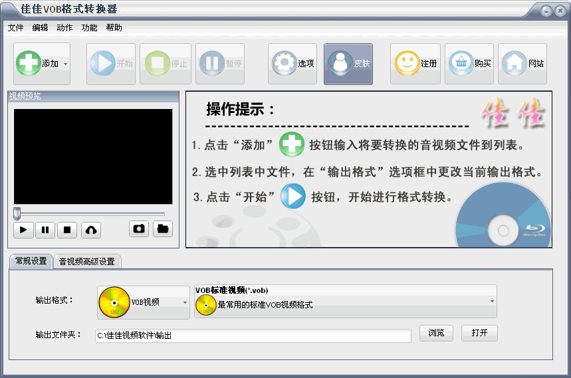Image resolution: width=571 pixels, height=378 pixels.
Task: Minimize the window with the title bar button
Action: pos(546,11)
